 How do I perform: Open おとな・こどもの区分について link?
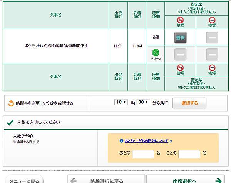click(146, 141)
